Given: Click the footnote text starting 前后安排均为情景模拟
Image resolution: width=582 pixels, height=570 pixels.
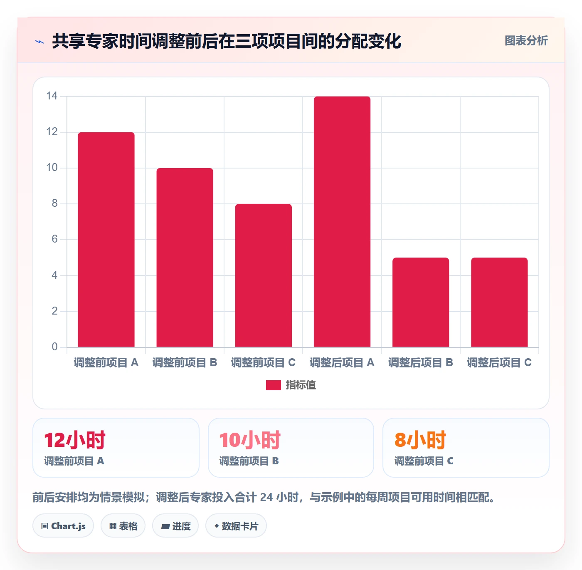Looking at the screenshot, I should [264, 497].
